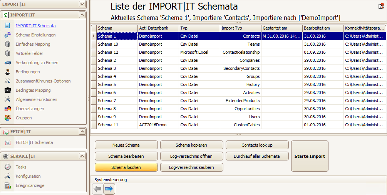Click the Gestartet am column header

pyautogui.click(x=282, y=28)
